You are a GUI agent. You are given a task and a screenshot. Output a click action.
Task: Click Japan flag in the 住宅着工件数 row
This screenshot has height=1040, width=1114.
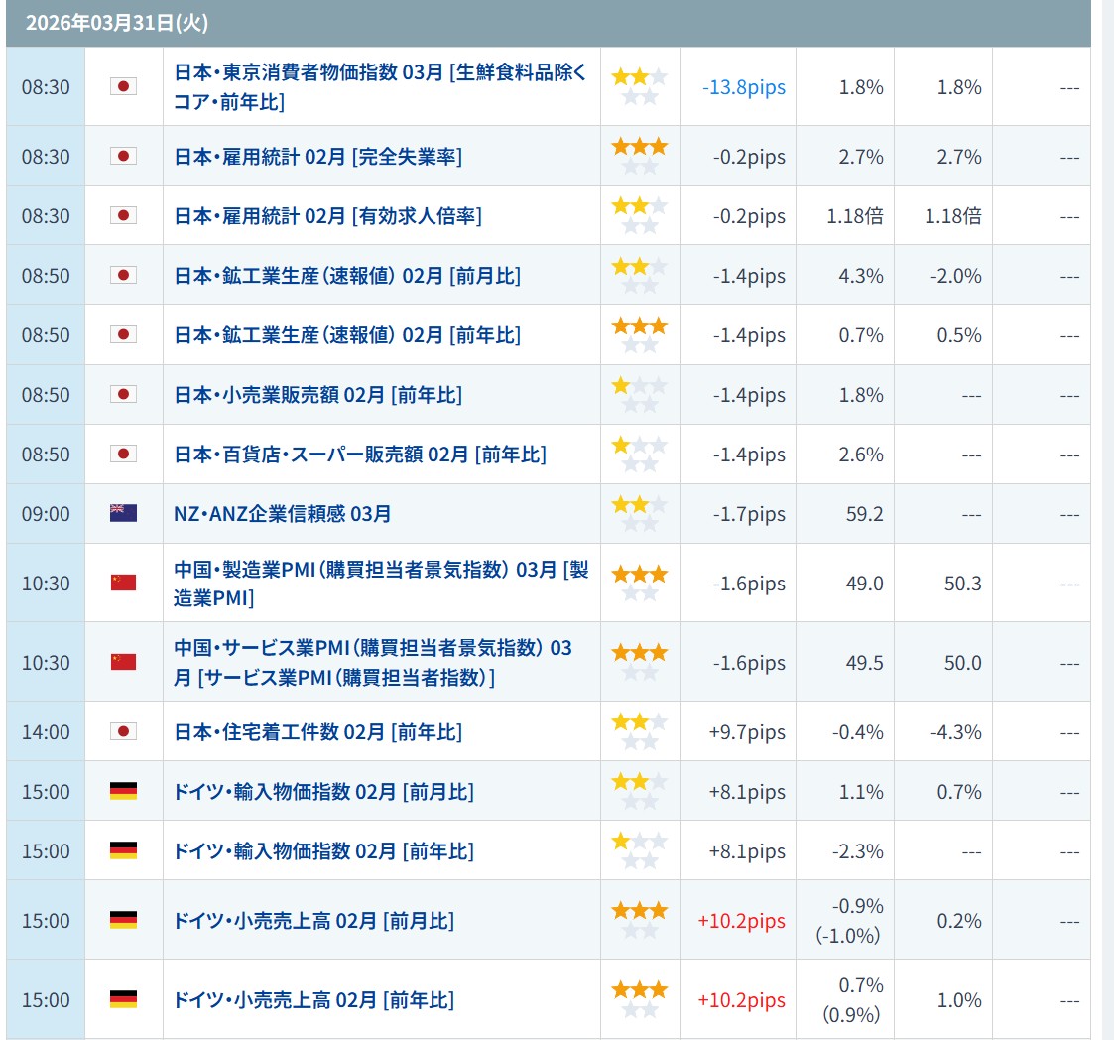click(x=123, y=731)
